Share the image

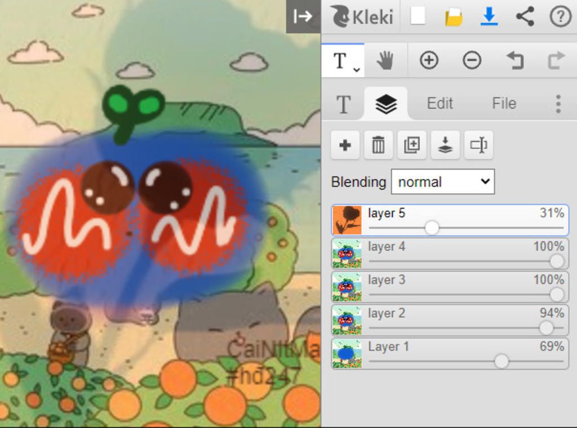tap(525, 16)
